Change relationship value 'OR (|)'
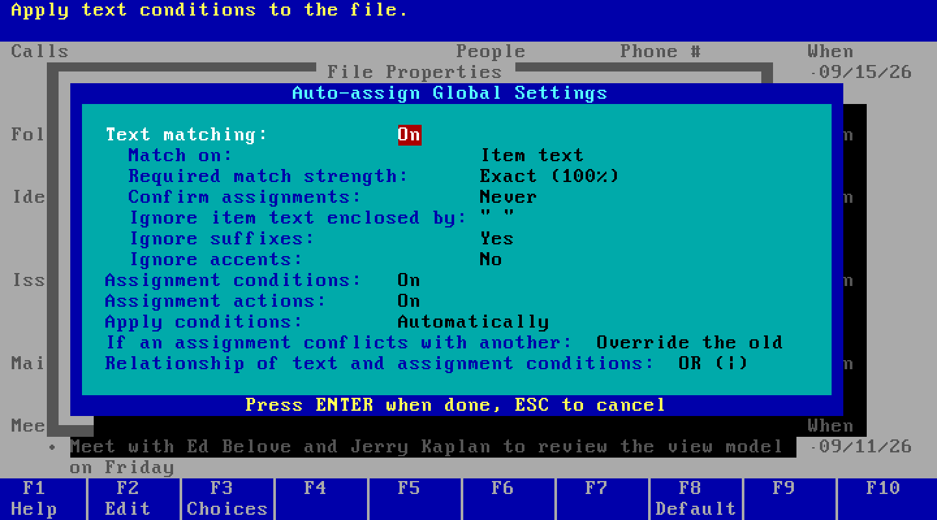Screen dimensions: 937x520 point(713,363)
